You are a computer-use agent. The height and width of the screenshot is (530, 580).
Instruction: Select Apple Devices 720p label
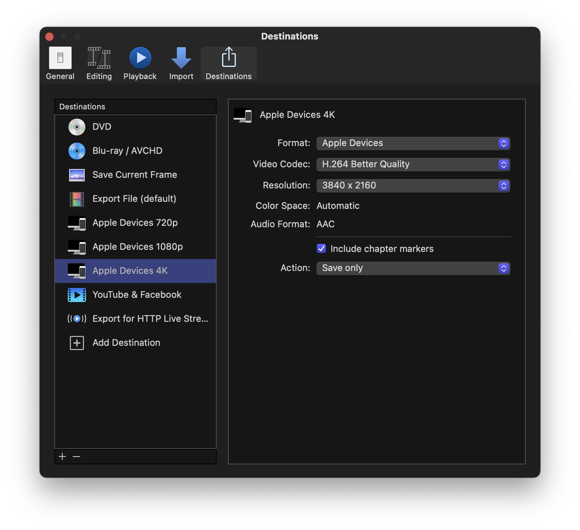click(135, 223)
